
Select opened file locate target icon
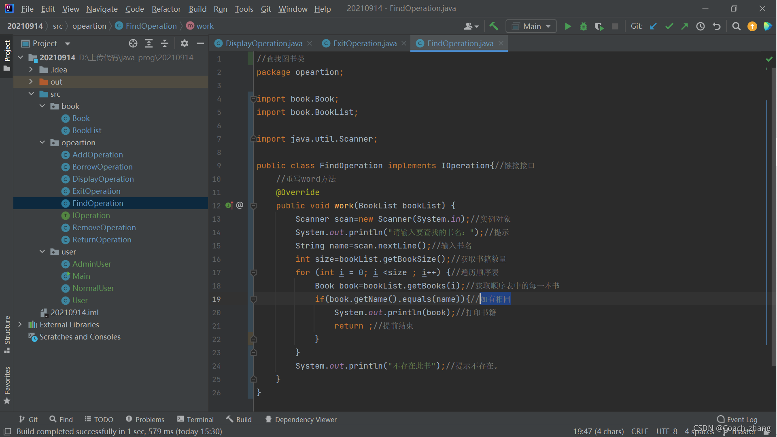tap(133, 43)
